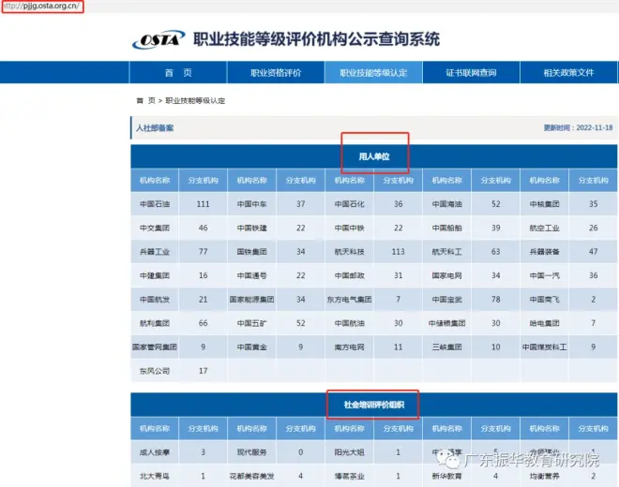Open the 兵器装备 institution entry

tap(544, 252)
